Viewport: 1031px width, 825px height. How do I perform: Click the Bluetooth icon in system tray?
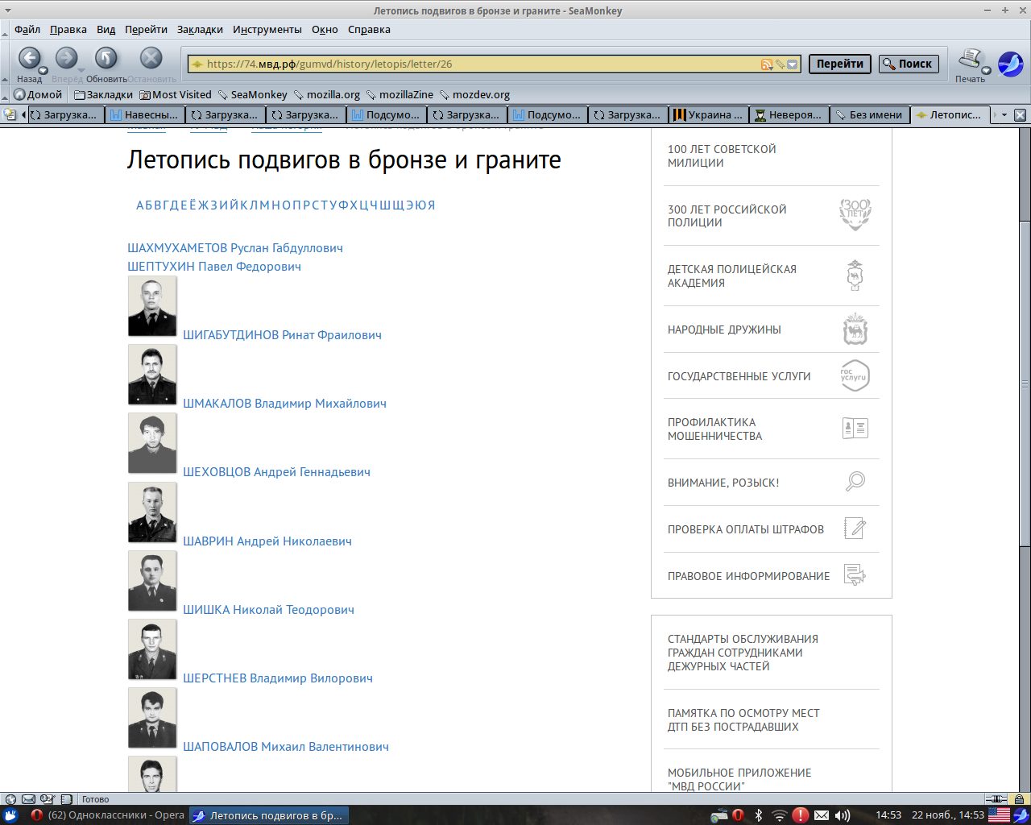(x=758, y=815)
